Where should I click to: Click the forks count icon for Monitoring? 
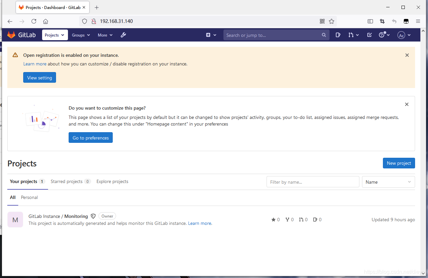coord(289,220)
